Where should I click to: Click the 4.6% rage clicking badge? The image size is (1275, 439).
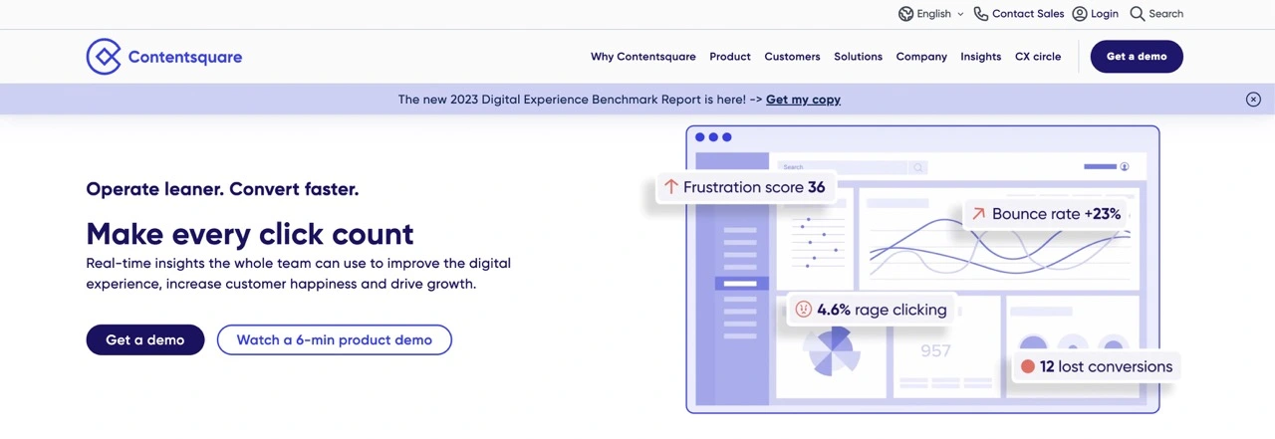pos(874,310)
